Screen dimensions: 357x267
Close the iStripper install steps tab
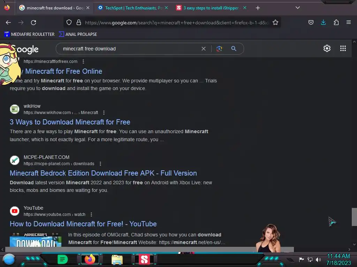245,8
